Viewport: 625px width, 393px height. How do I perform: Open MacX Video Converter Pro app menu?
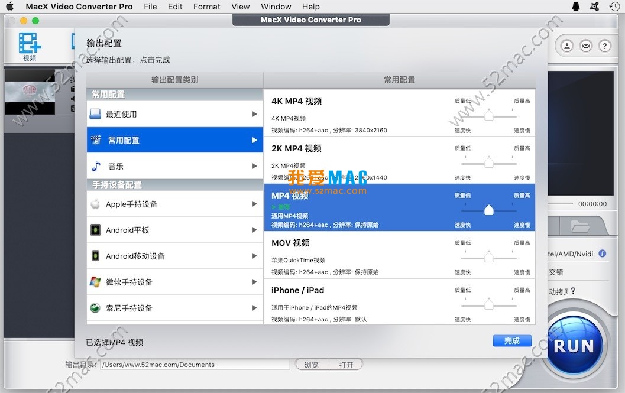(x=79, y=7)
